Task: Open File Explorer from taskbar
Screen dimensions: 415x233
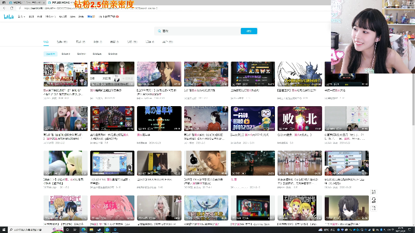Action: pos(91,230)
